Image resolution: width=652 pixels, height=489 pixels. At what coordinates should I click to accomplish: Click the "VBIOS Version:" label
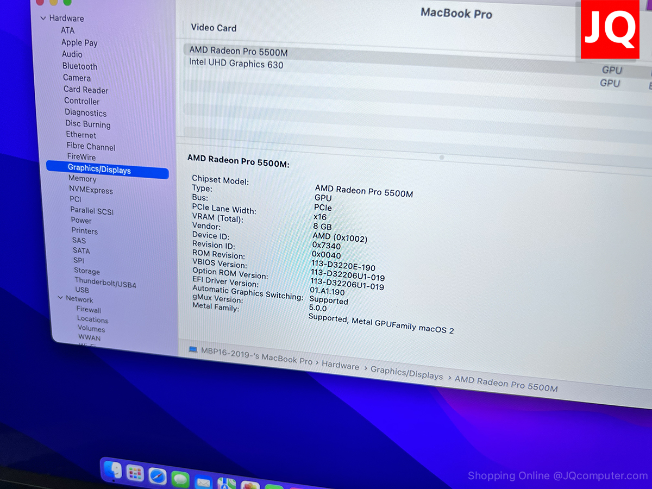[x=220, y=264]
